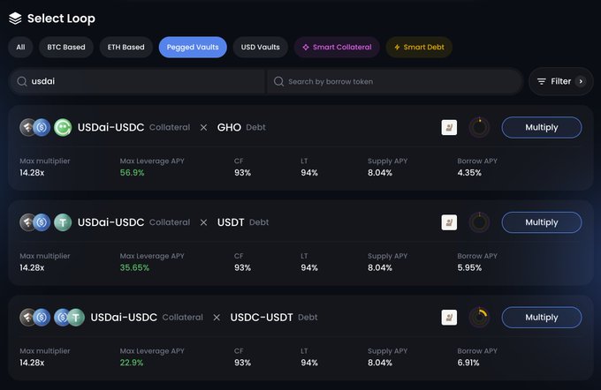The height and width of the screenshot is (390, 601).
Task: Select the All filter tab
Action: click(20, 47)
